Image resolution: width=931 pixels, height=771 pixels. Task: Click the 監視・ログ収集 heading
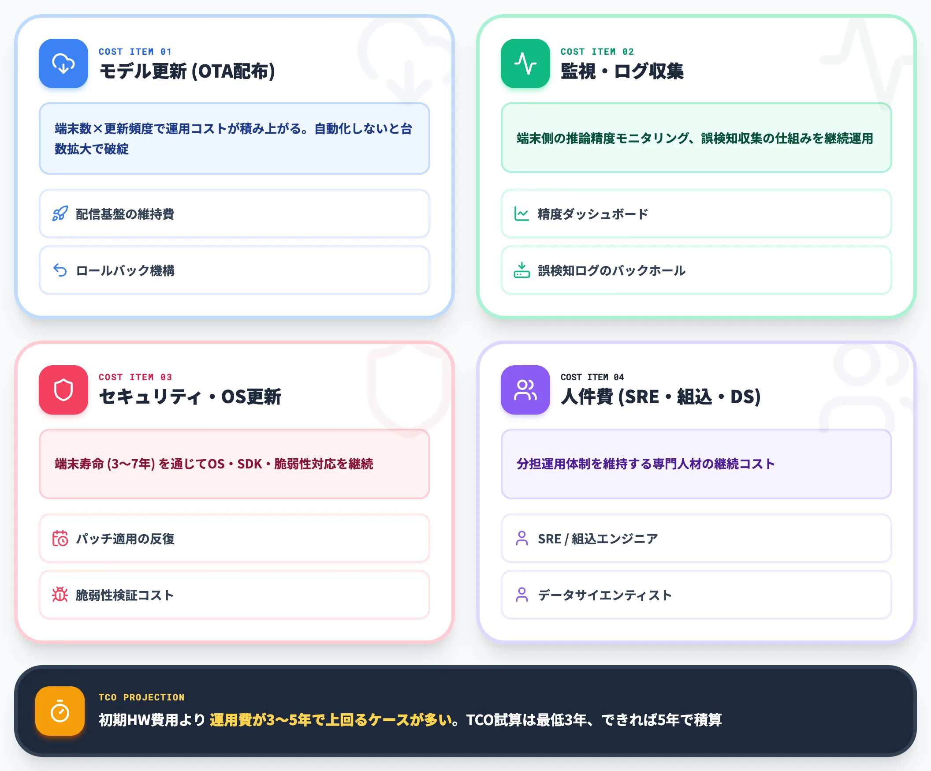point(622,71)
